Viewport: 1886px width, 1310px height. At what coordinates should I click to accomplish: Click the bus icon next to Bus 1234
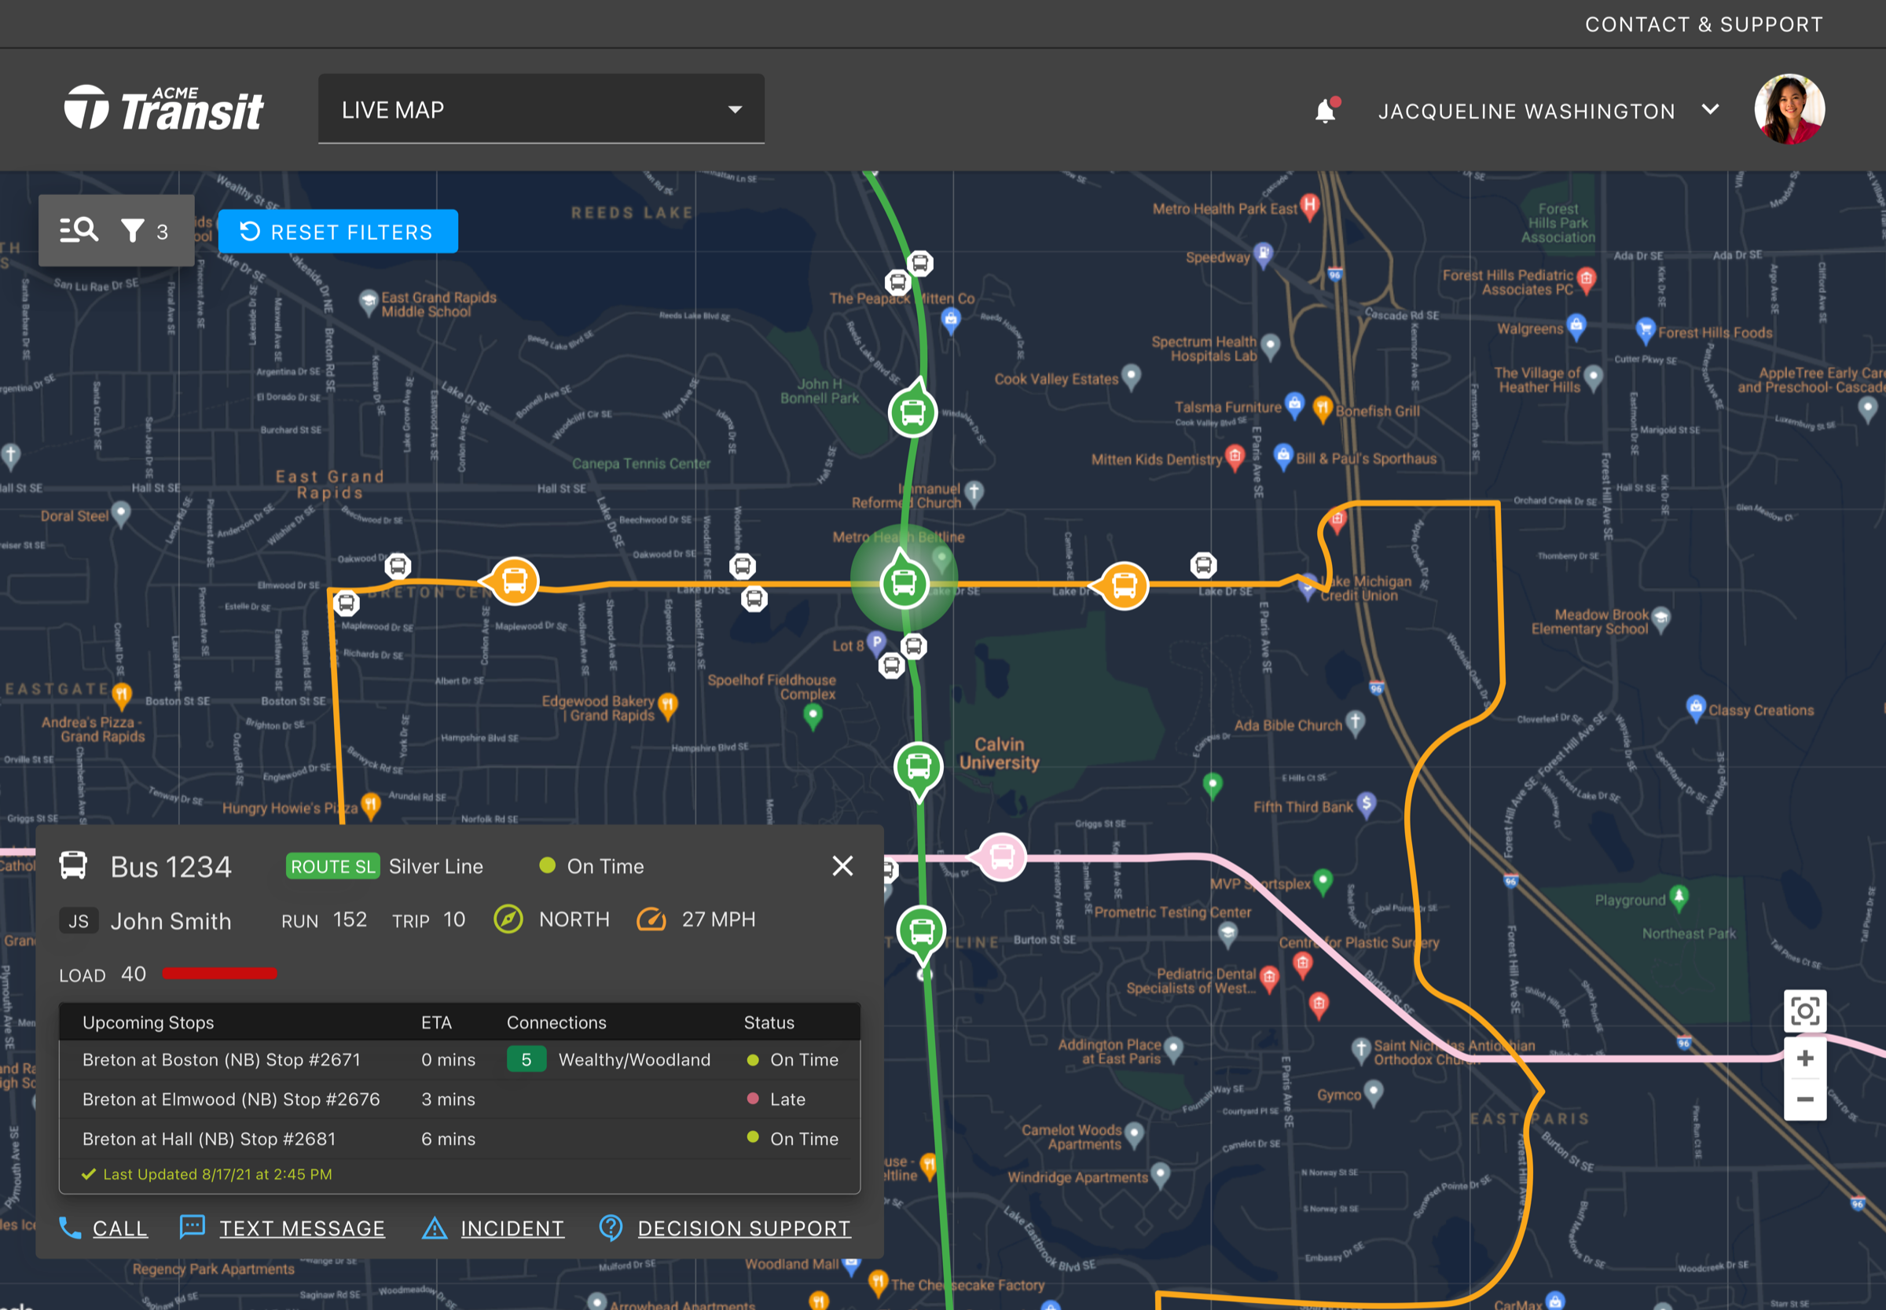73,866
